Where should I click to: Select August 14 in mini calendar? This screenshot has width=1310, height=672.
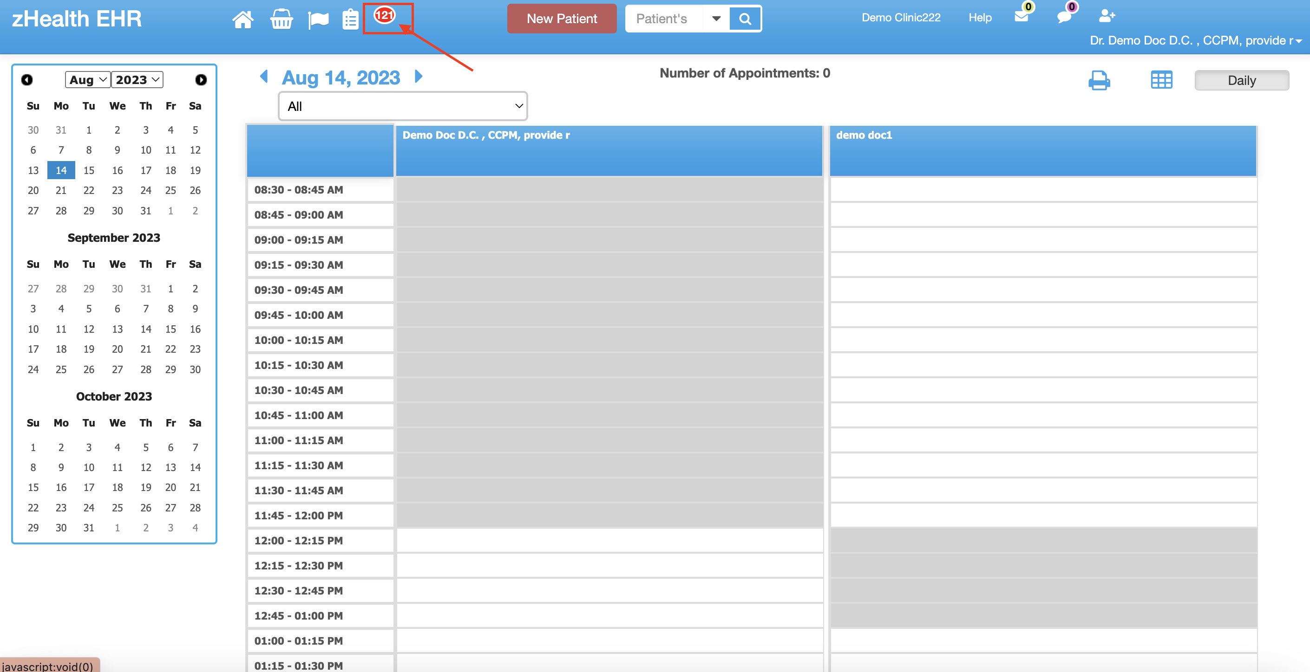tap(61, 170)
